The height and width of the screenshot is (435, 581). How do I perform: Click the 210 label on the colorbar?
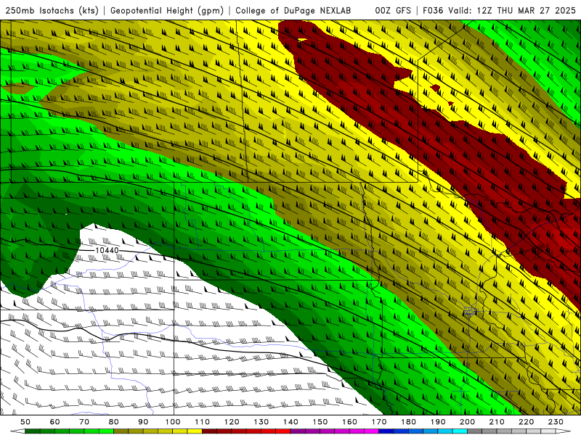coord(497,422)
